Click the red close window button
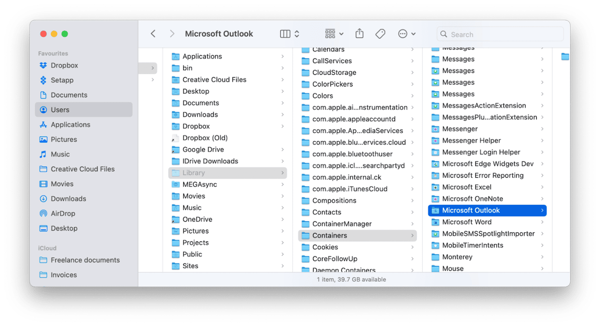 pos(43,34)
